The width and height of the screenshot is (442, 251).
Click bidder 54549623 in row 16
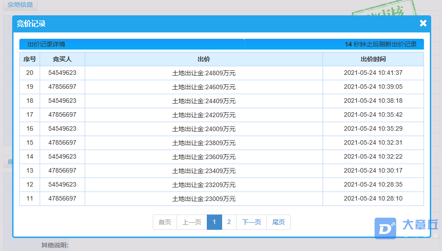62,128
